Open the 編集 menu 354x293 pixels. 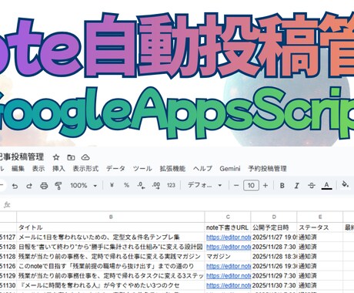(x=18, y=169)
